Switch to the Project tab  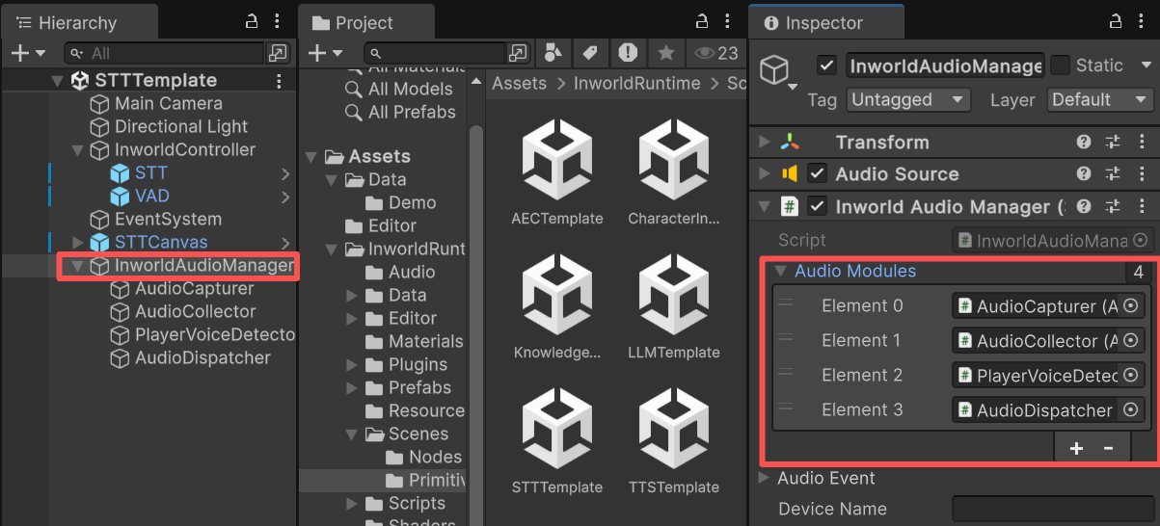pyautogui.click(x=365, y=22)
